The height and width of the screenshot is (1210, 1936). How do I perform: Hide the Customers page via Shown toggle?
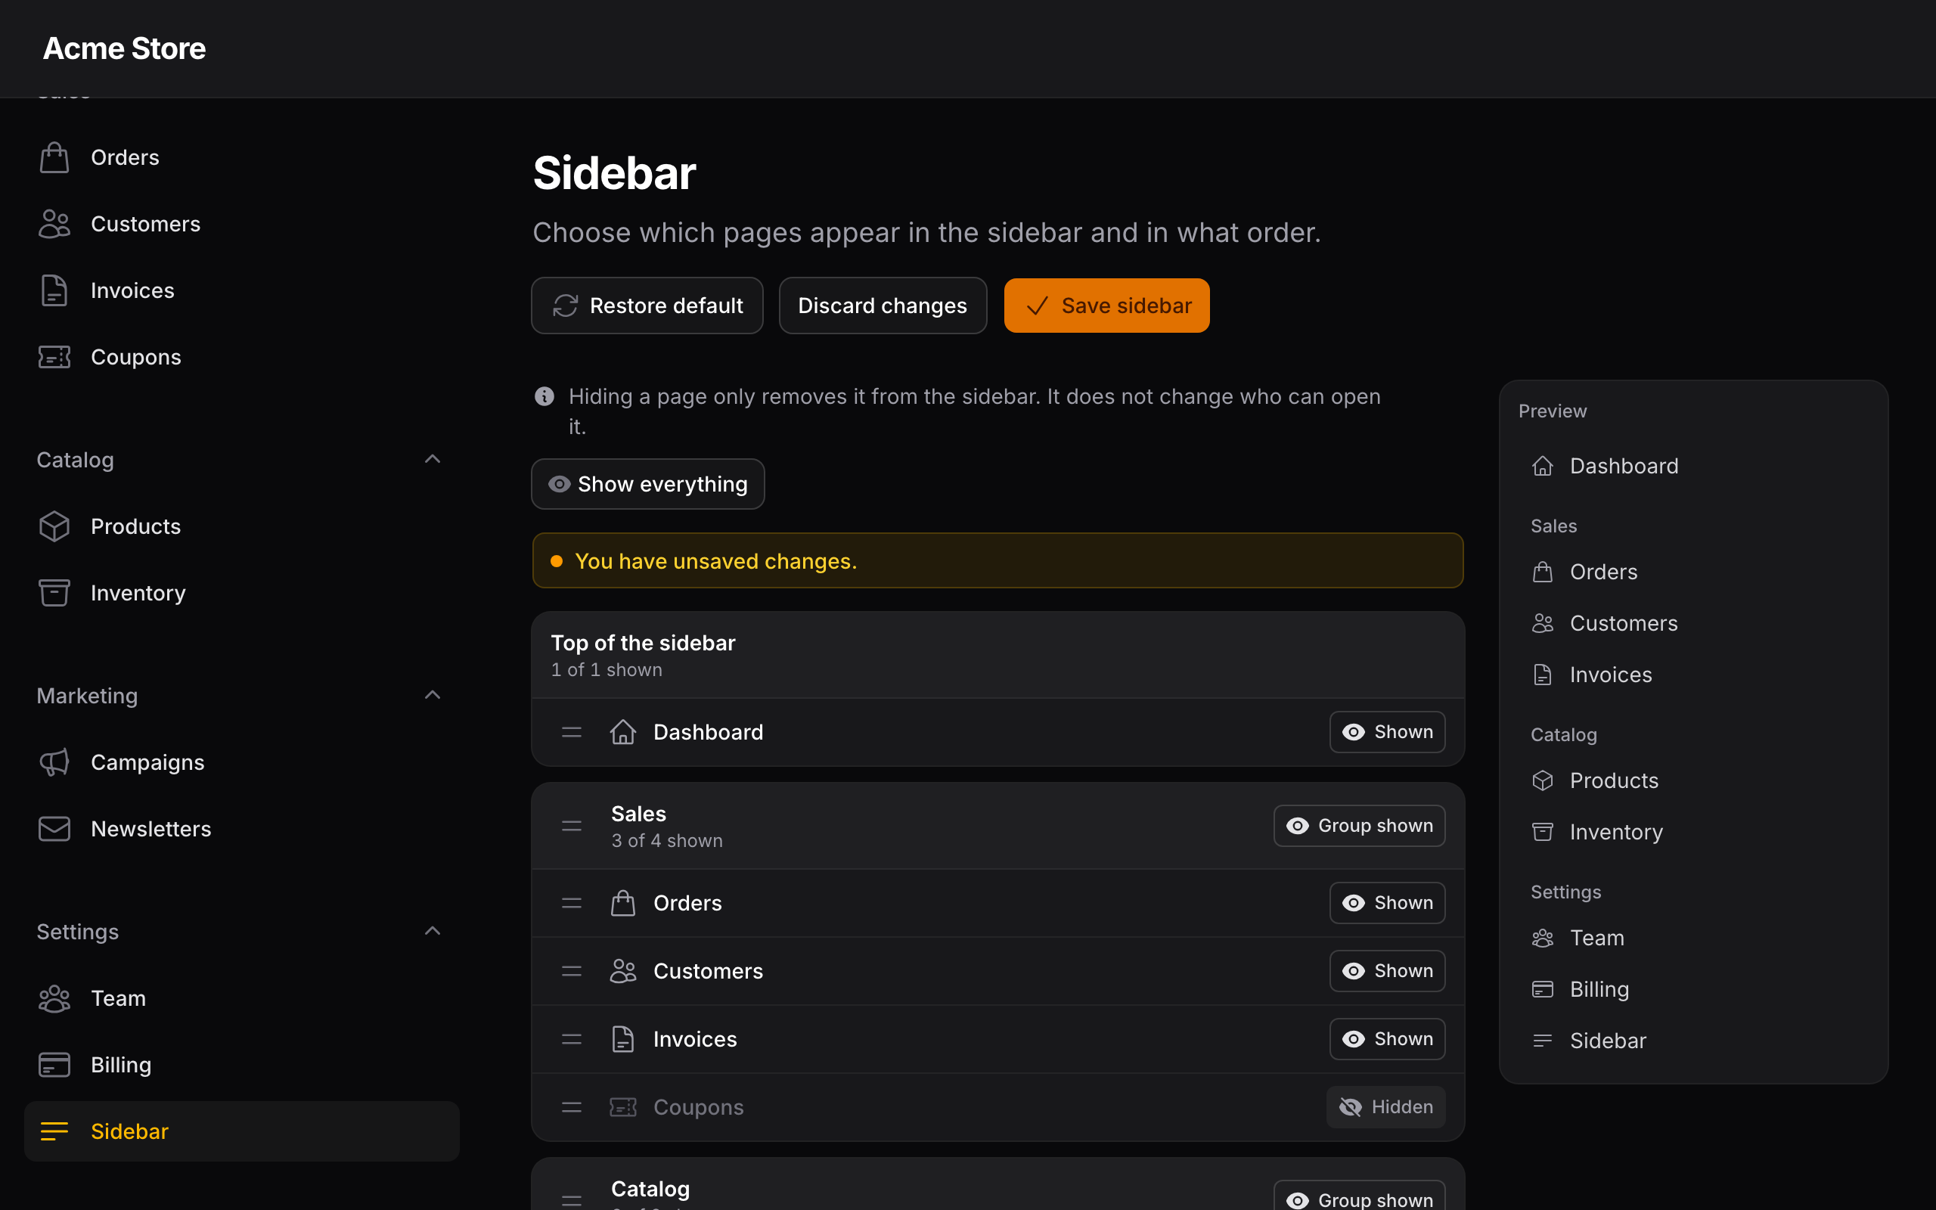click(1386, 971)
